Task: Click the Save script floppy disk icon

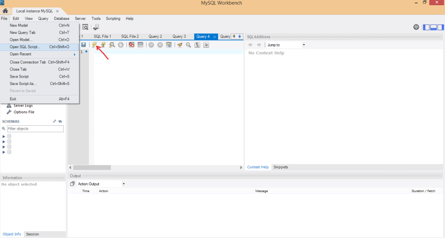Action: click(83, 45)
